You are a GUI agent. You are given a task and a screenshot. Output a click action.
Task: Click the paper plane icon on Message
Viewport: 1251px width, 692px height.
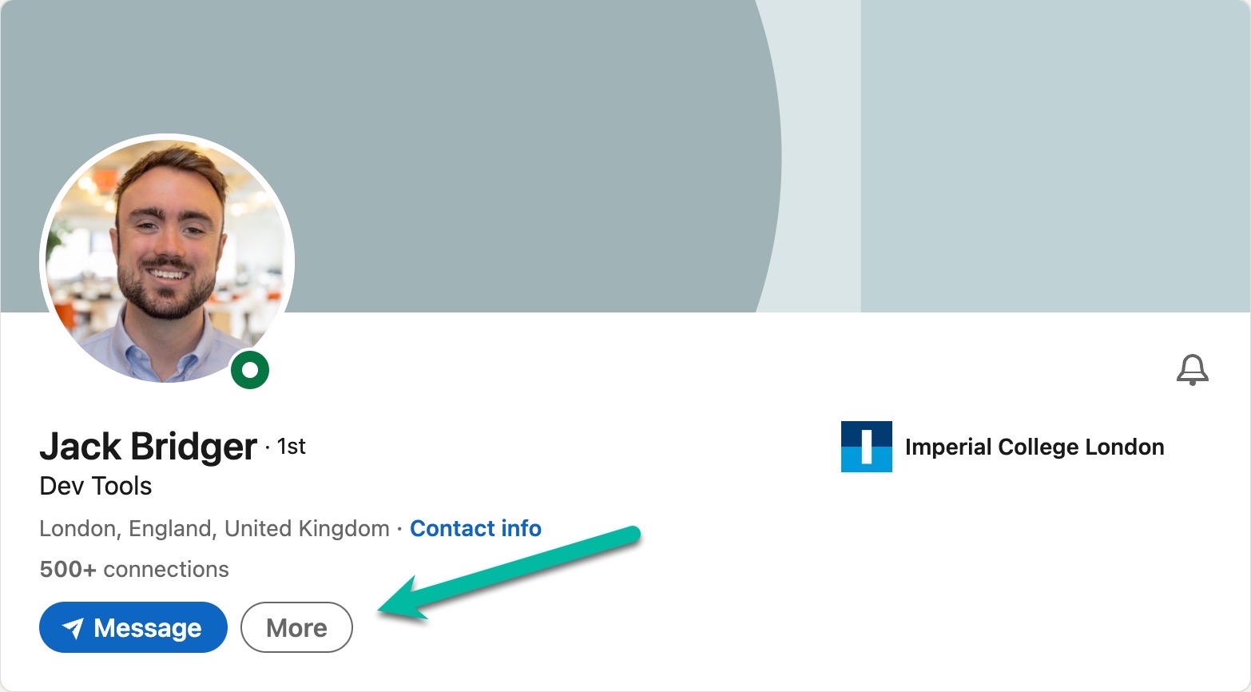point(73,629)
